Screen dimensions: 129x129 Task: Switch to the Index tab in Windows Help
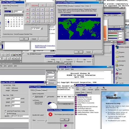click(x=83, y=92)
